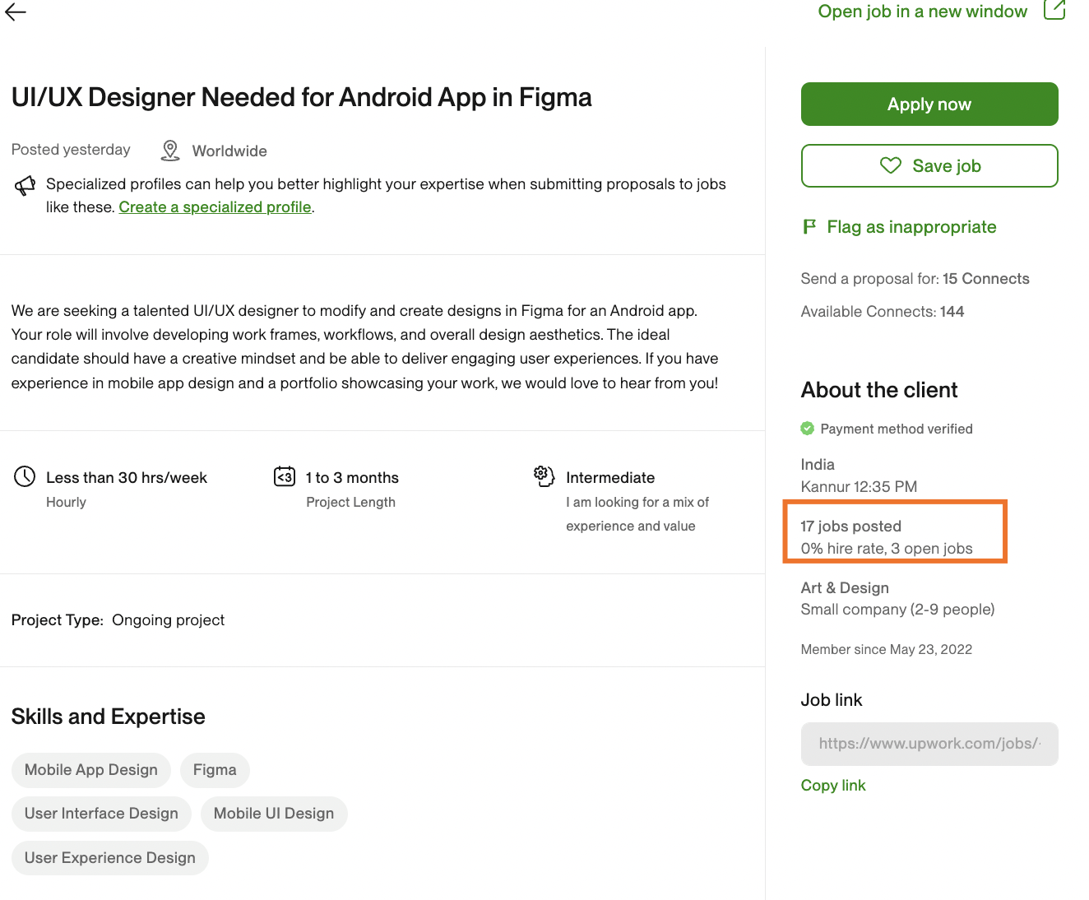This screenshot has width=1089, height=900.
Task: Select the job link URL field
Action: pyautogui.click(x=929, y=744)
